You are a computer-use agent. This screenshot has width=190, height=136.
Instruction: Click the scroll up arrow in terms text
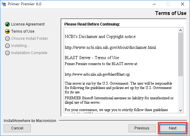[x=181, y=30]
